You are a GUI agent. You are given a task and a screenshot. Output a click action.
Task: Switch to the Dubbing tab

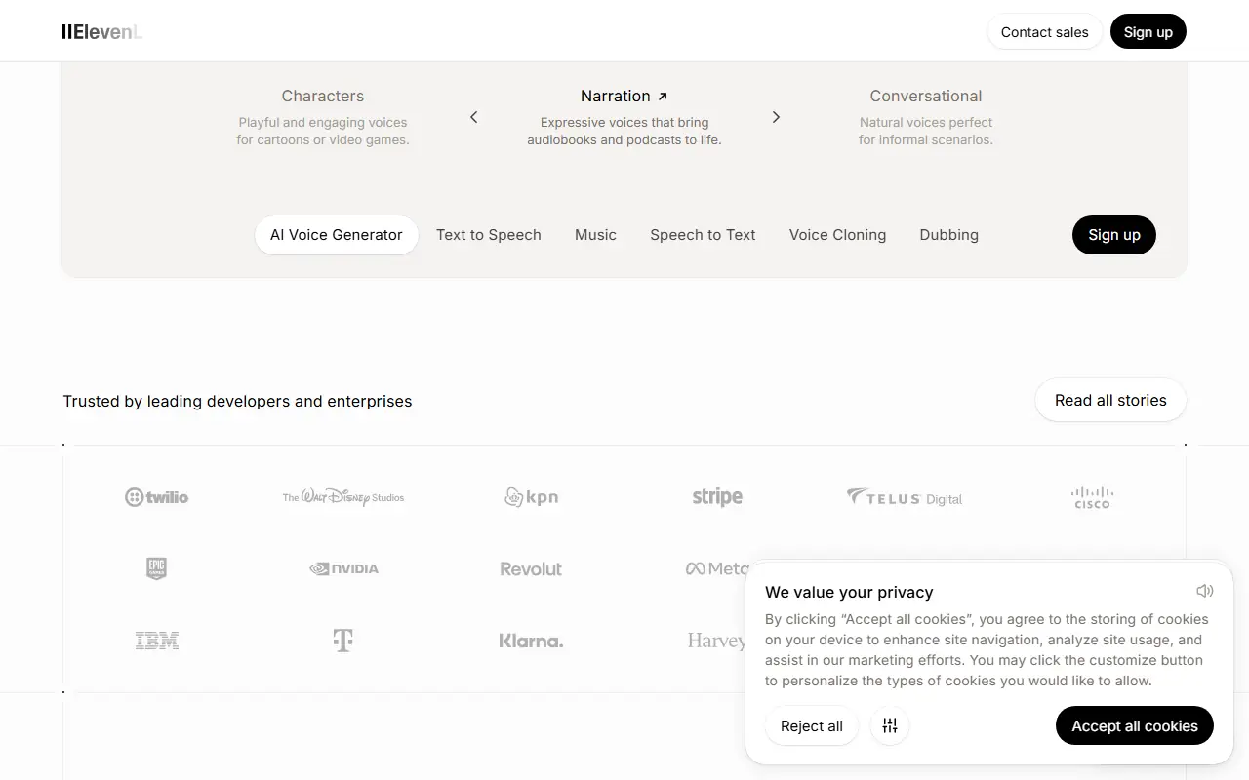coord(948,235)
